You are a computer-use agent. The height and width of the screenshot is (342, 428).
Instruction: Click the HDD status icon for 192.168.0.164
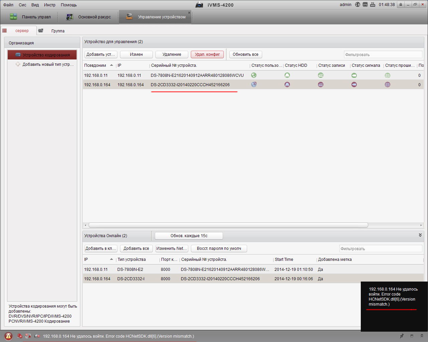[x=287, y=84]
